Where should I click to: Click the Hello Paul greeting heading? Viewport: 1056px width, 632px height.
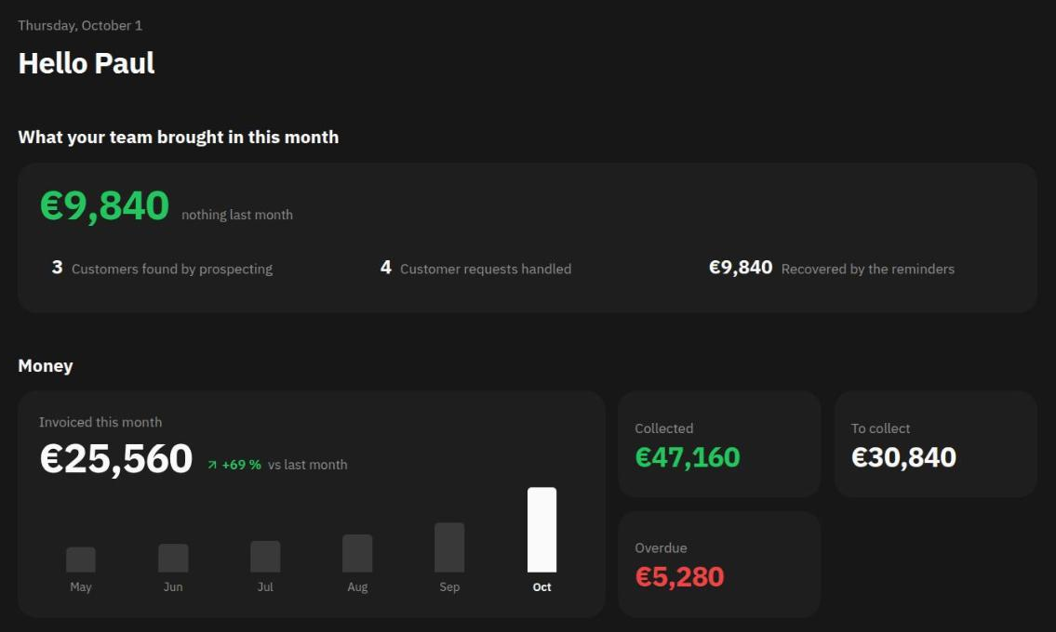pyautogui.click(x=87, y=63)
